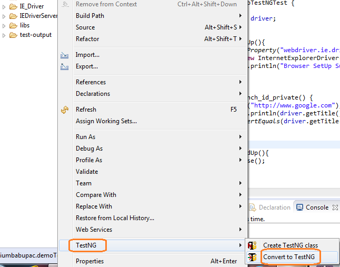The width and height of the screenshot is (340, 267).
Task: Open the Run As submenu arrow
Action: 240,136
